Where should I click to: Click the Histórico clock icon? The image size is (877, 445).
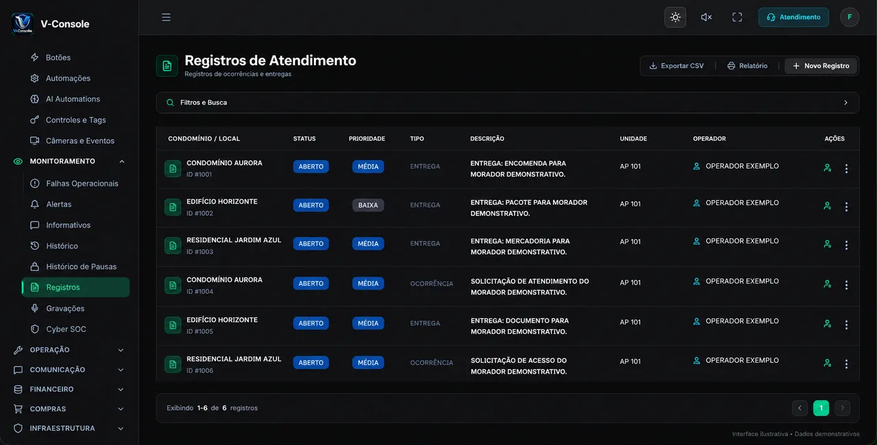click(x=35, y=245)
